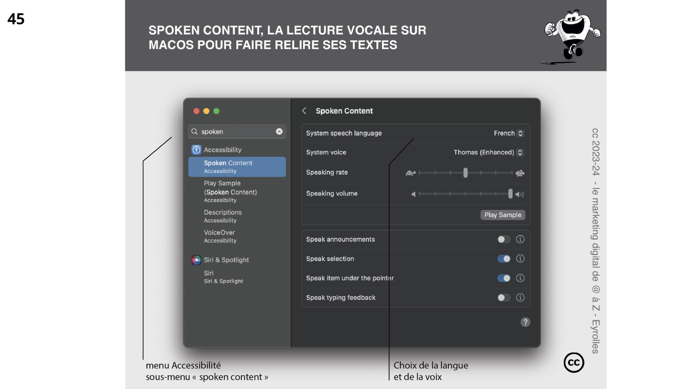Click the yellow minimize window button

(206, 111)
